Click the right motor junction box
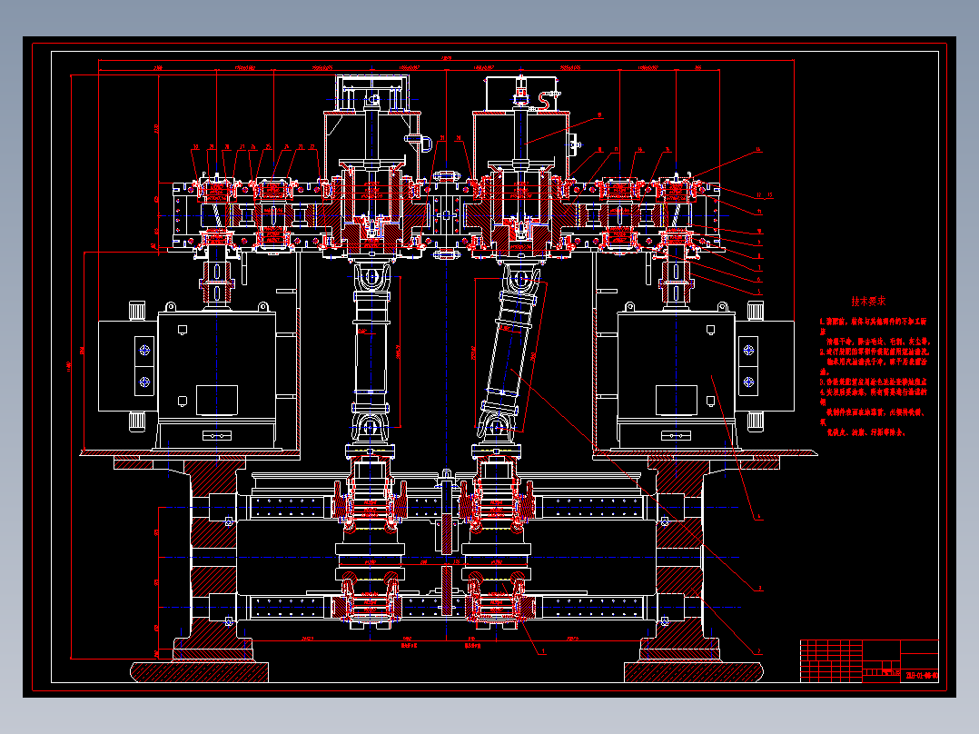 (765, 366)
